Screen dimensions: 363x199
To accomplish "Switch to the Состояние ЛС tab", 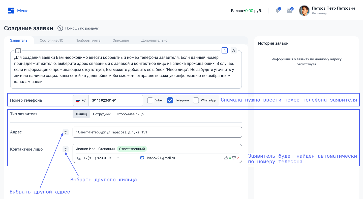I will 51,40.
